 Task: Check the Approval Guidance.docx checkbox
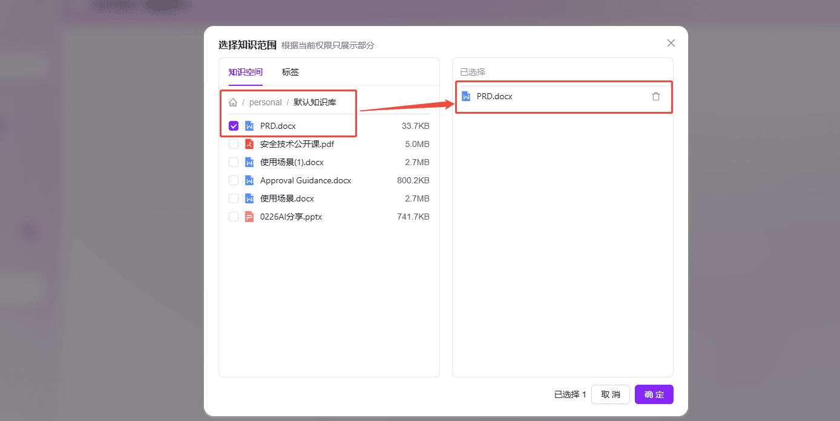(234, 180)
